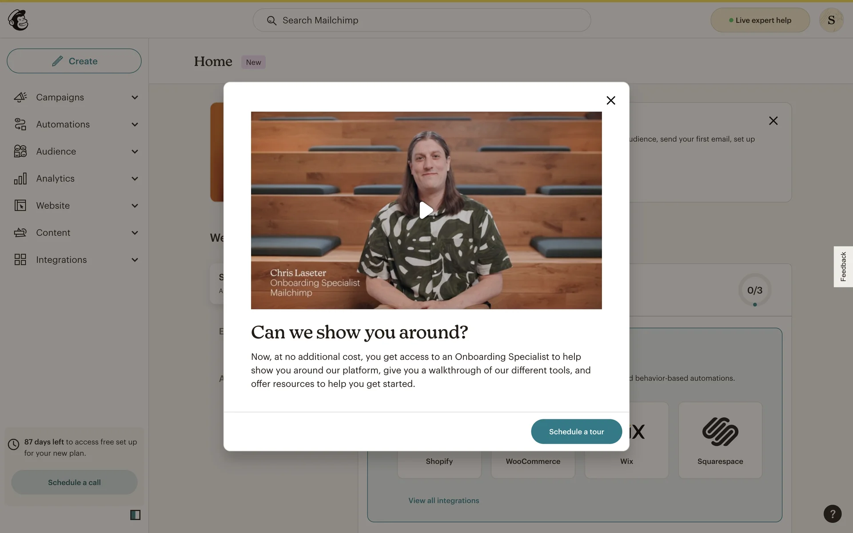
Task: Click the Integrations grid icon
Action: pyautogui.click(x=20, y=260)
